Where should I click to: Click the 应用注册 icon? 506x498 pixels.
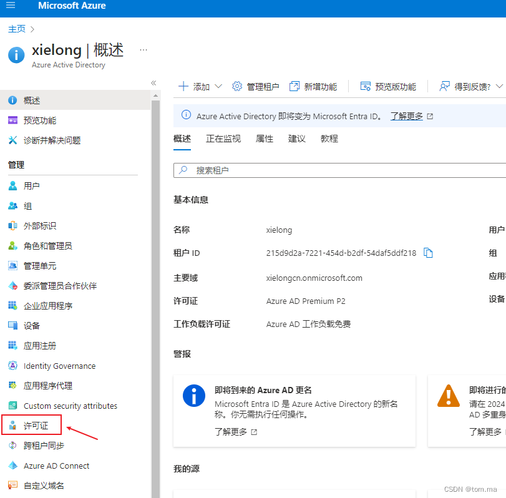(x=12, y=346)
